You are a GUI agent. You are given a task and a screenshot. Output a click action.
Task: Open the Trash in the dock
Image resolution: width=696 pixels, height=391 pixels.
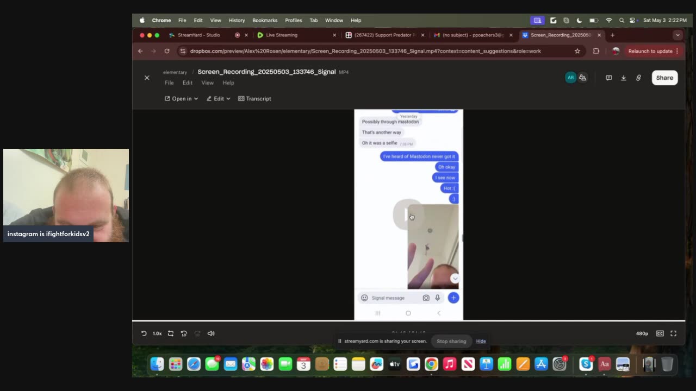[667, 364]
